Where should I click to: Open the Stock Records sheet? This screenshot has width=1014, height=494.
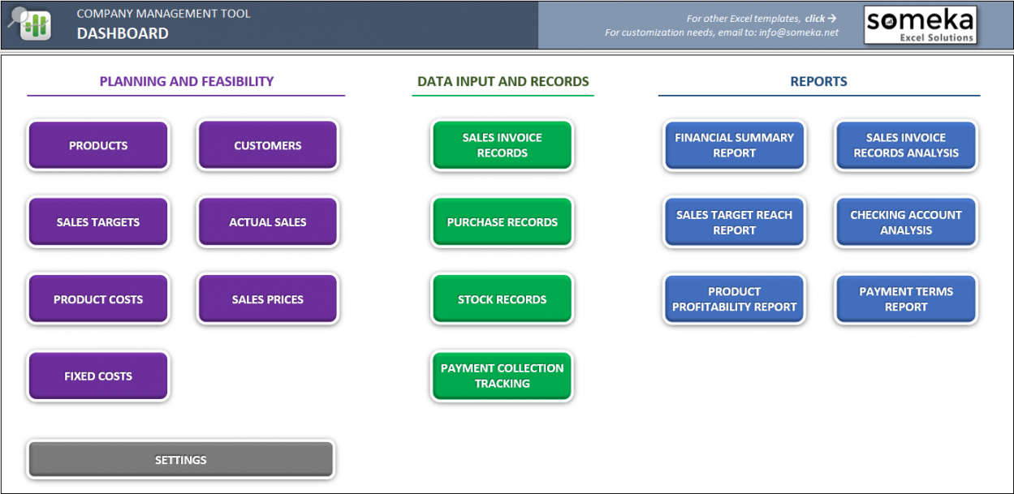coord(502,299)
